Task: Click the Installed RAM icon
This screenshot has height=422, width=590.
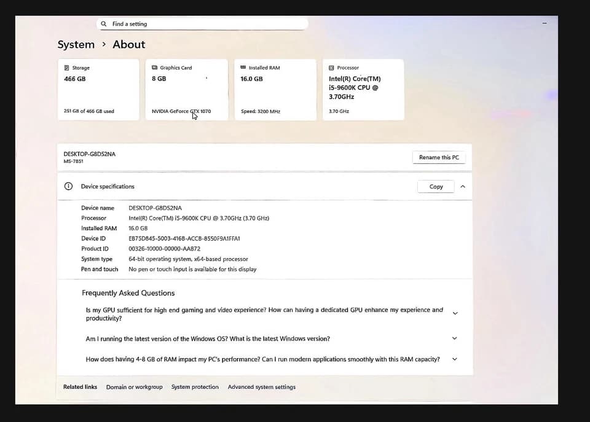Action: click(x=243, y=68)
